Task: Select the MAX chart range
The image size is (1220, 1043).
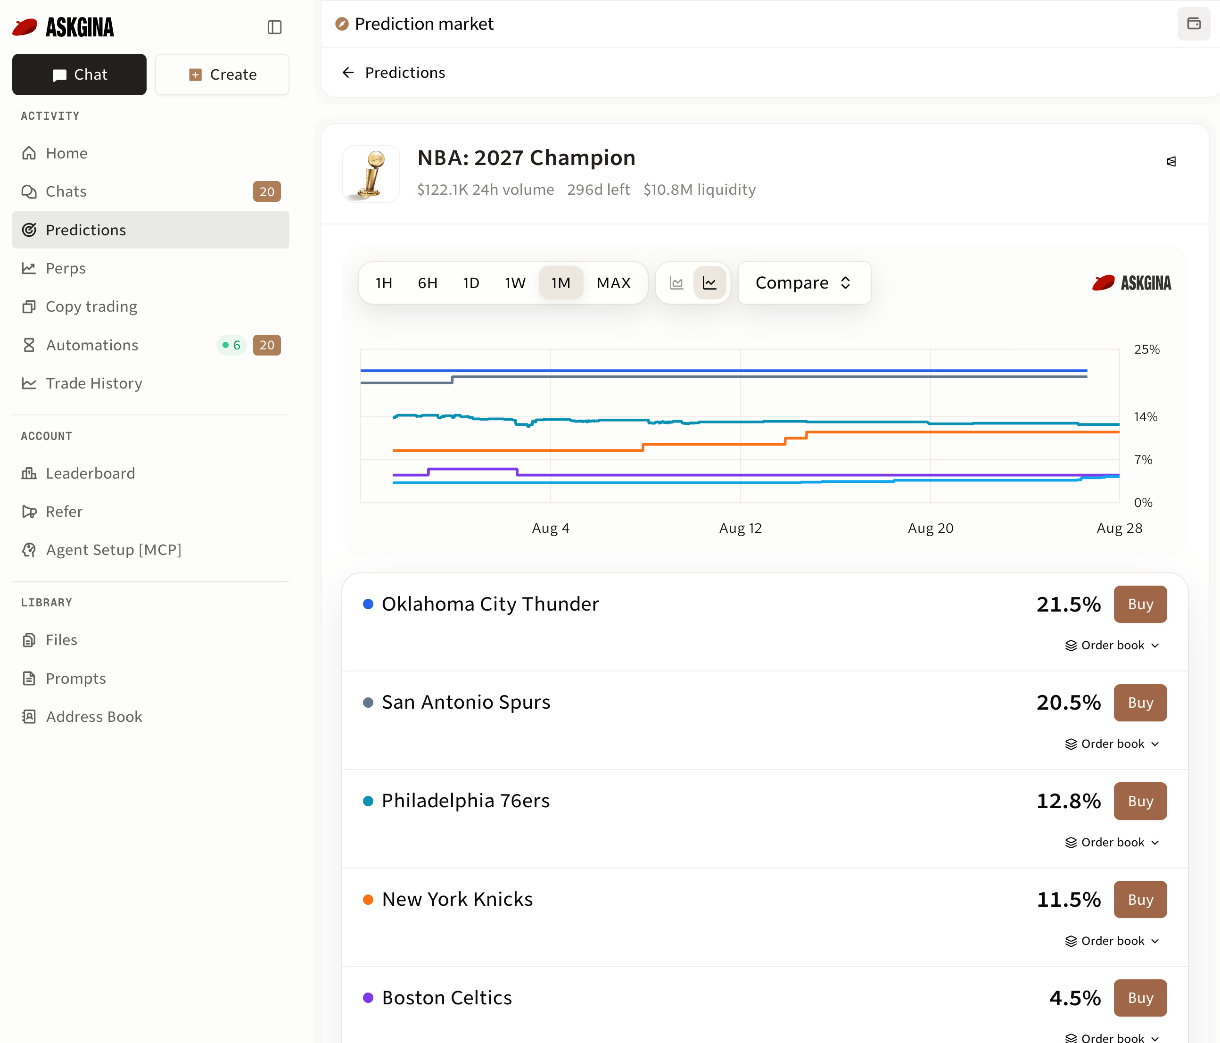Action: coord(613,283)
